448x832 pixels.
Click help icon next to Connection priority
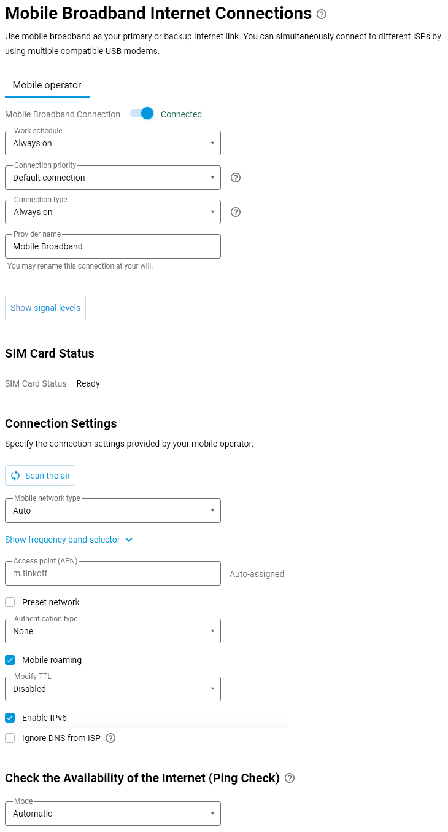(x=235, y=178)
